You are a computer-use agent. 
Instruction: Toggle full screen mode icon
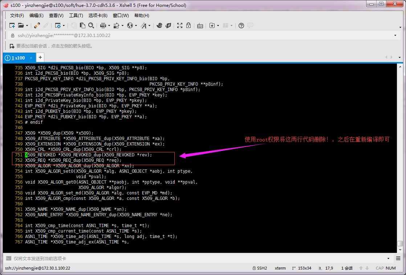180,25
